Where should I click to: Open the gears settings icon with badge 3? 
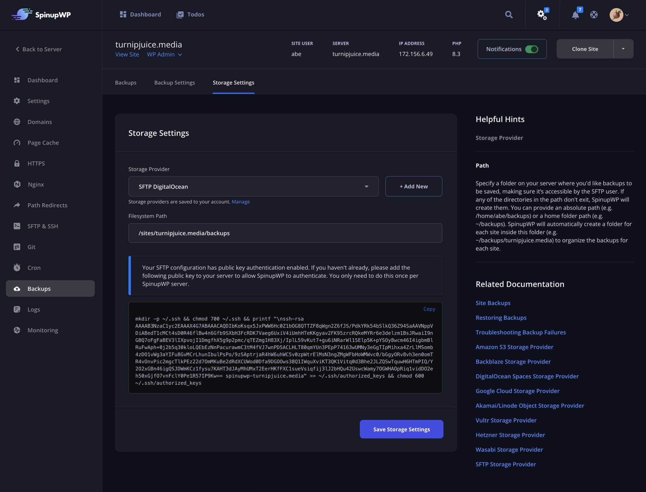pos(542,14)
